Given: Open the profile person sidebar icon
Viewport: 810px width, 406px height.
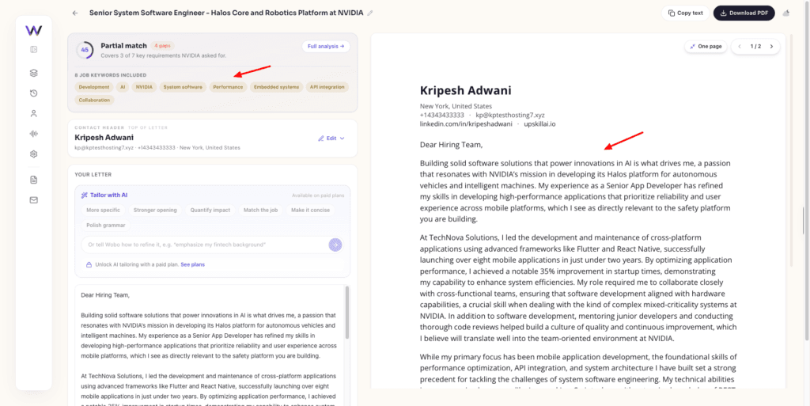Looking at the screenshot, I should [33, 114].
